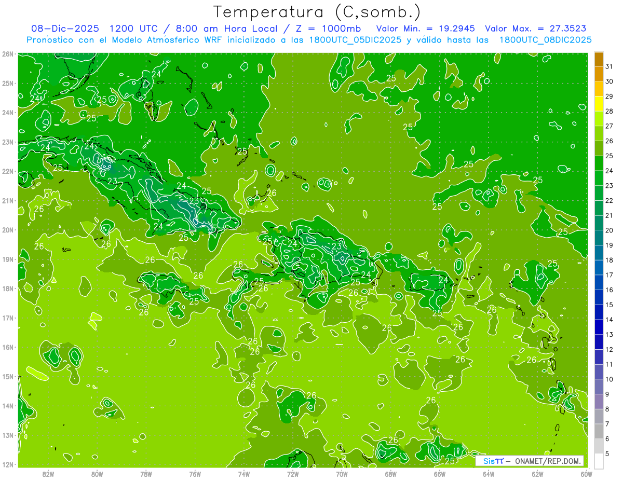This screenshot has width=623, height=481.
Task: Pick legend swatch between 22 and 23
Action: (x=599, y=193)
